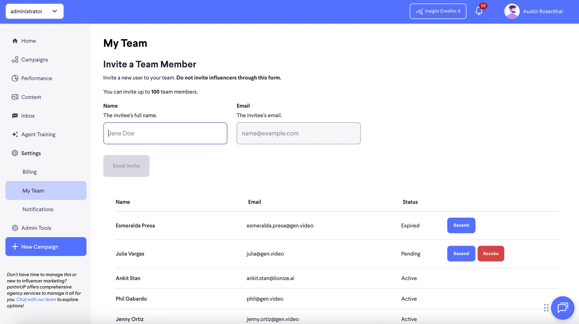Resend invite to Esmeralda Presa
Screen dimensions: 579x324
(461, 225)
